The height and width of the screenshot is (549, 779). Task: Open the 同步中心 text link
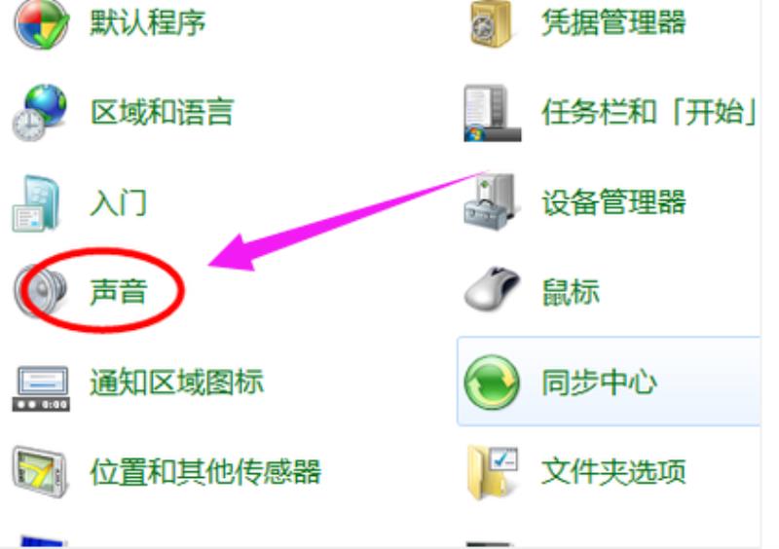(x=600, y=383)
